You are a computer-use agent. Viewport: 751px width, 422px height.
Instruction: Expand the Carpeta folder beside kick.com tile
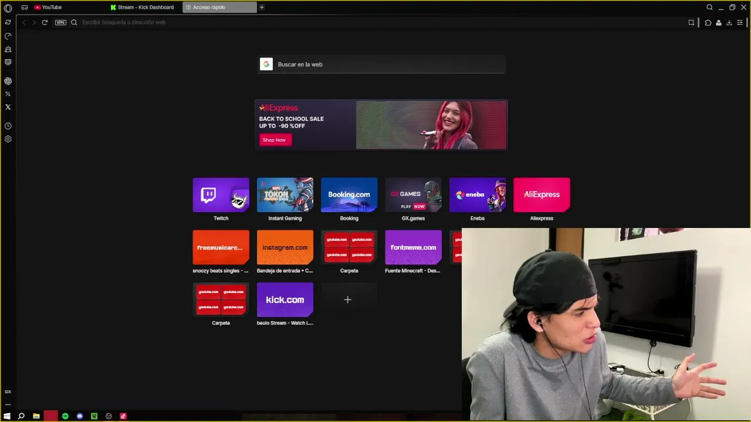click(221, 300)
